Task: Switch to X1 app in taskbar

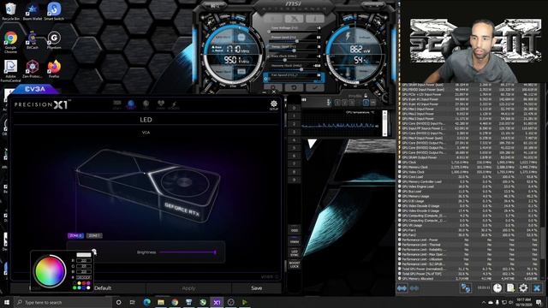Action: coord(217,302)
